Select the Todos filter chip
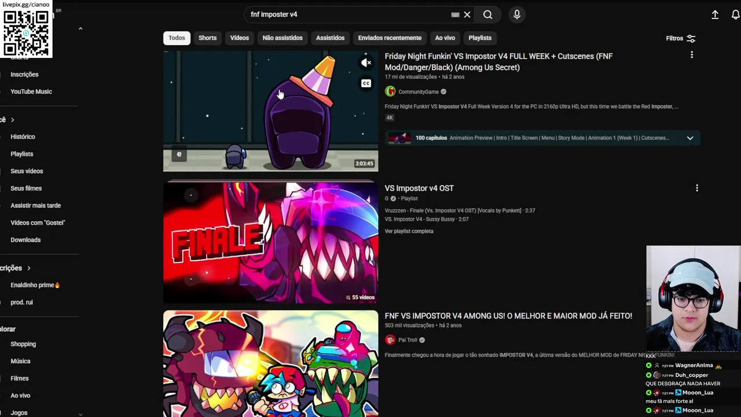Image resolution: width=741 pixels, height=417 pixels. click(x=177, y=38)
